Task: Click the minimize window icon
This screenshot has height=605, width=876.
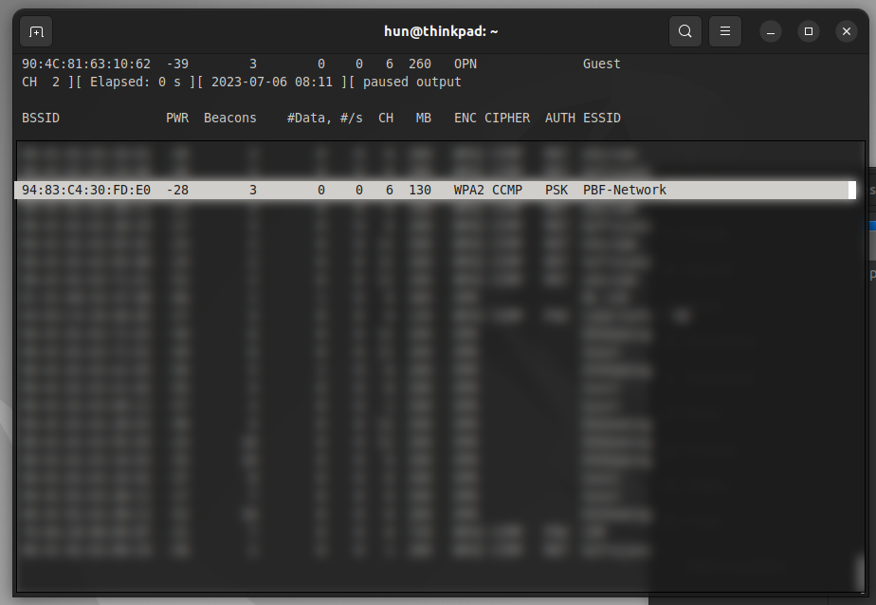Action: tap(770, 31)
